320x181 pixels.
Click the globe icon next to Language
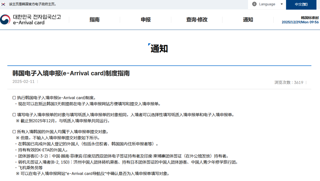[254, 4]
